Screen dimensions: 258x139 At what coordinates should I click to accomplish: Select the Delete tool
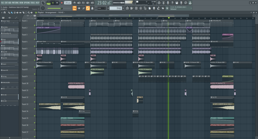coord(15,13)
